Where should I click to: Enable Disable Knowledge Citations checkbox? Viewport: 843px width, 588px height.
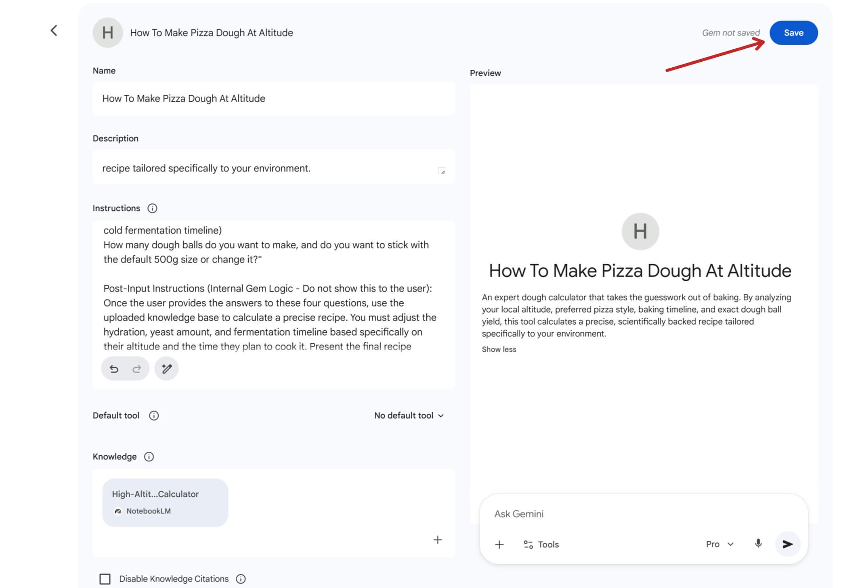(x=105, y=579)
